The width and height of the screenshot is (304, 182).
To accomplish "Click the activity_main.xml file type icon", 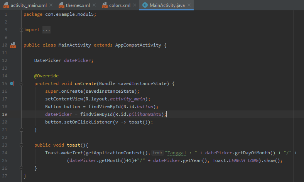I will (x=6, y=5).
